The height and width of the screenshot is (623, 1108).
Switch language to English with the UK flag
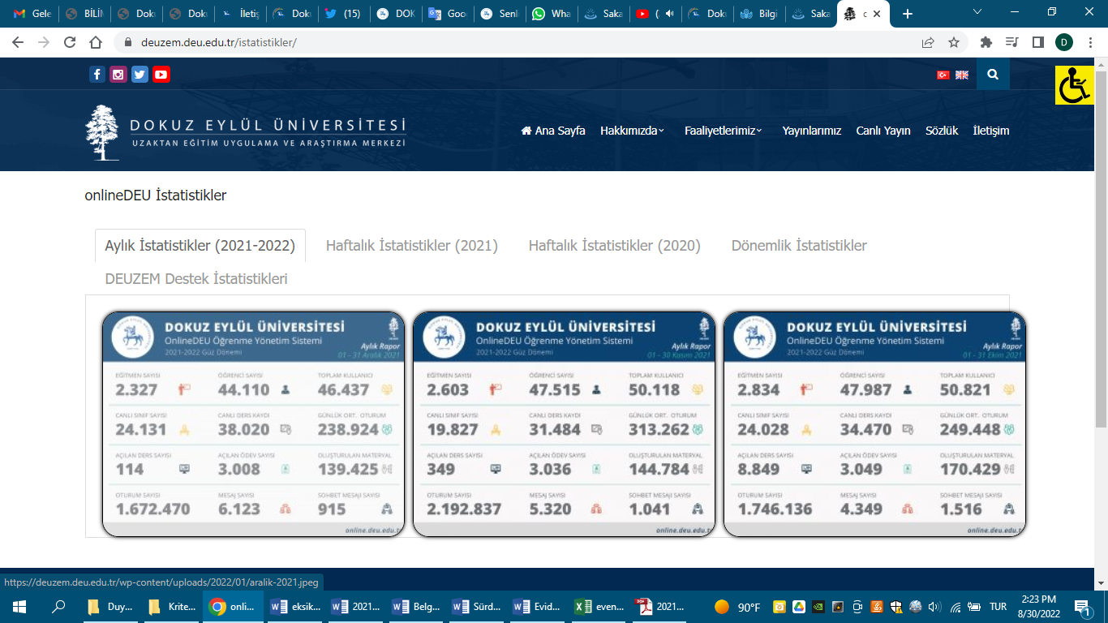pos(961,74)
